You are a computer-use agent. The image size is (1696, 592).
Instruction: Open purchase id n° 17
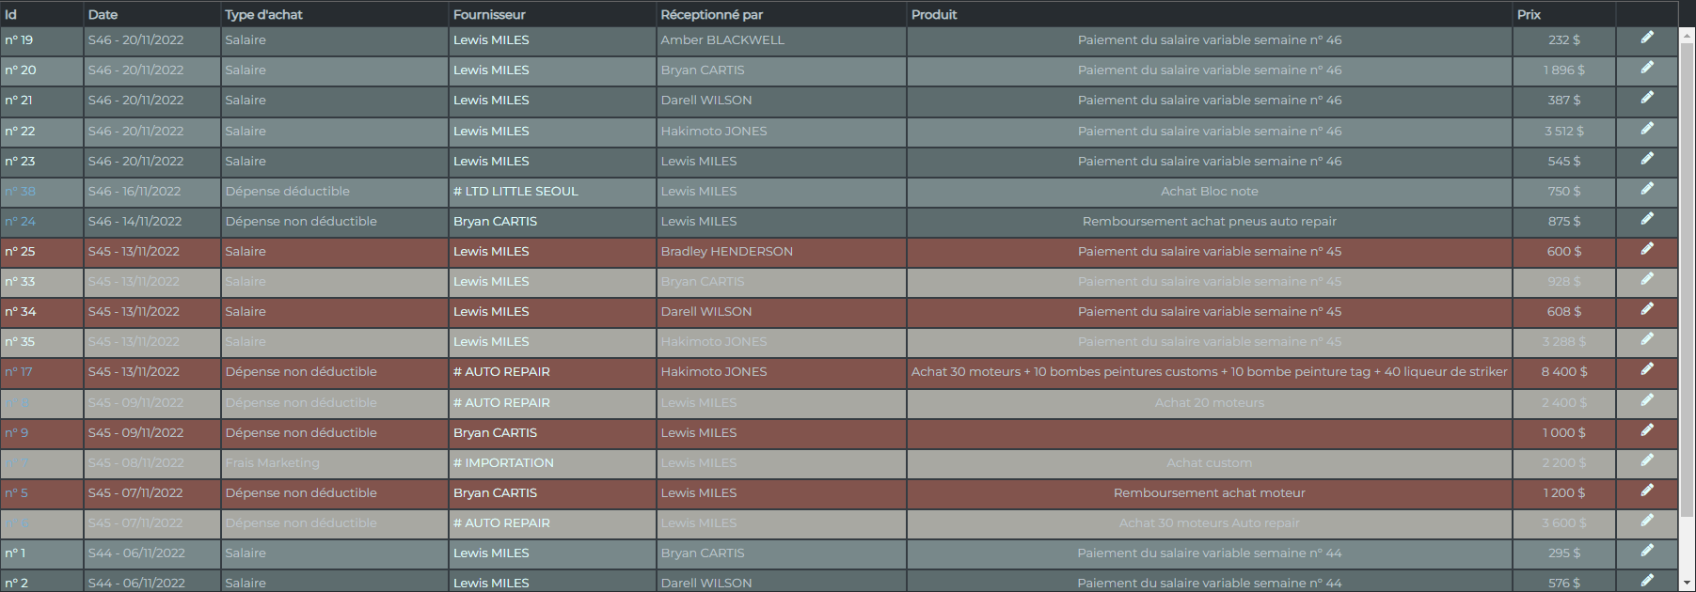click(x=18, y=371)
